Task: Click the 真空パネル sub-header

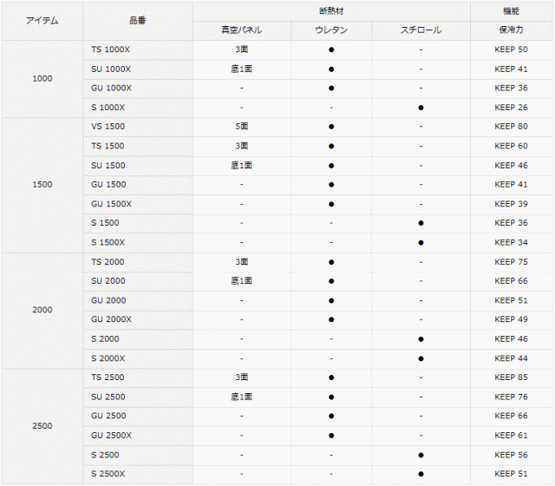Action: (241, 30)
